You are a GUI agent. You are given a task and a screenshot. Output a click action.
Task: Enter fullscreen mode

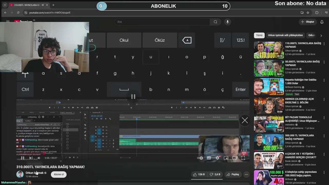243,158
